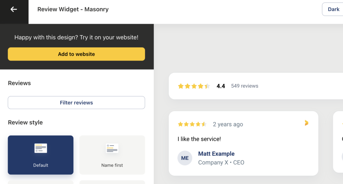Click the back arrow icon

pos(14,9)
